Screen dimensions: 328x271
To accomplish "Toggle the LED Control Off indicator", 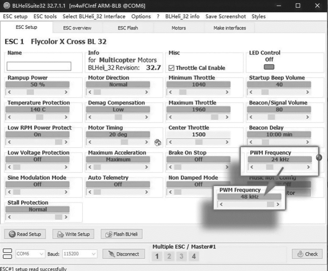I will click(x=269, y=67).
